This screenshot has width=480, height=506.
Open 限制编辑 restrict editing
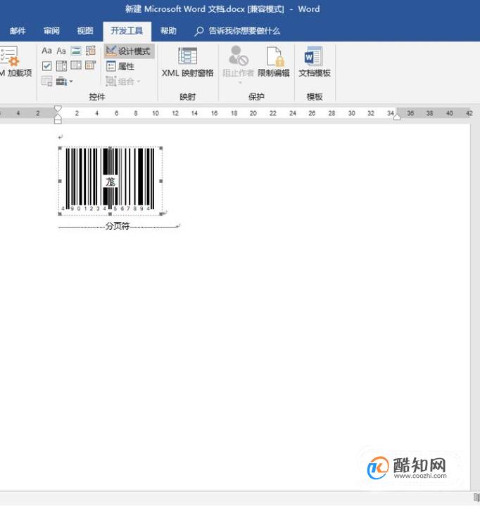click(x=274, y=62)
